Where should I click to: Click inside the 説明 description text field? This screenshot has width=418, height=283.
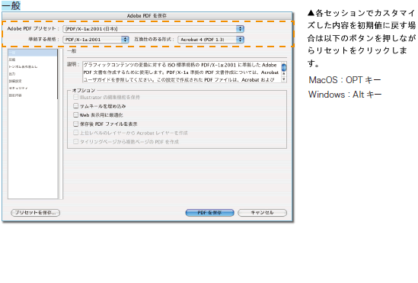pos(182,72)
